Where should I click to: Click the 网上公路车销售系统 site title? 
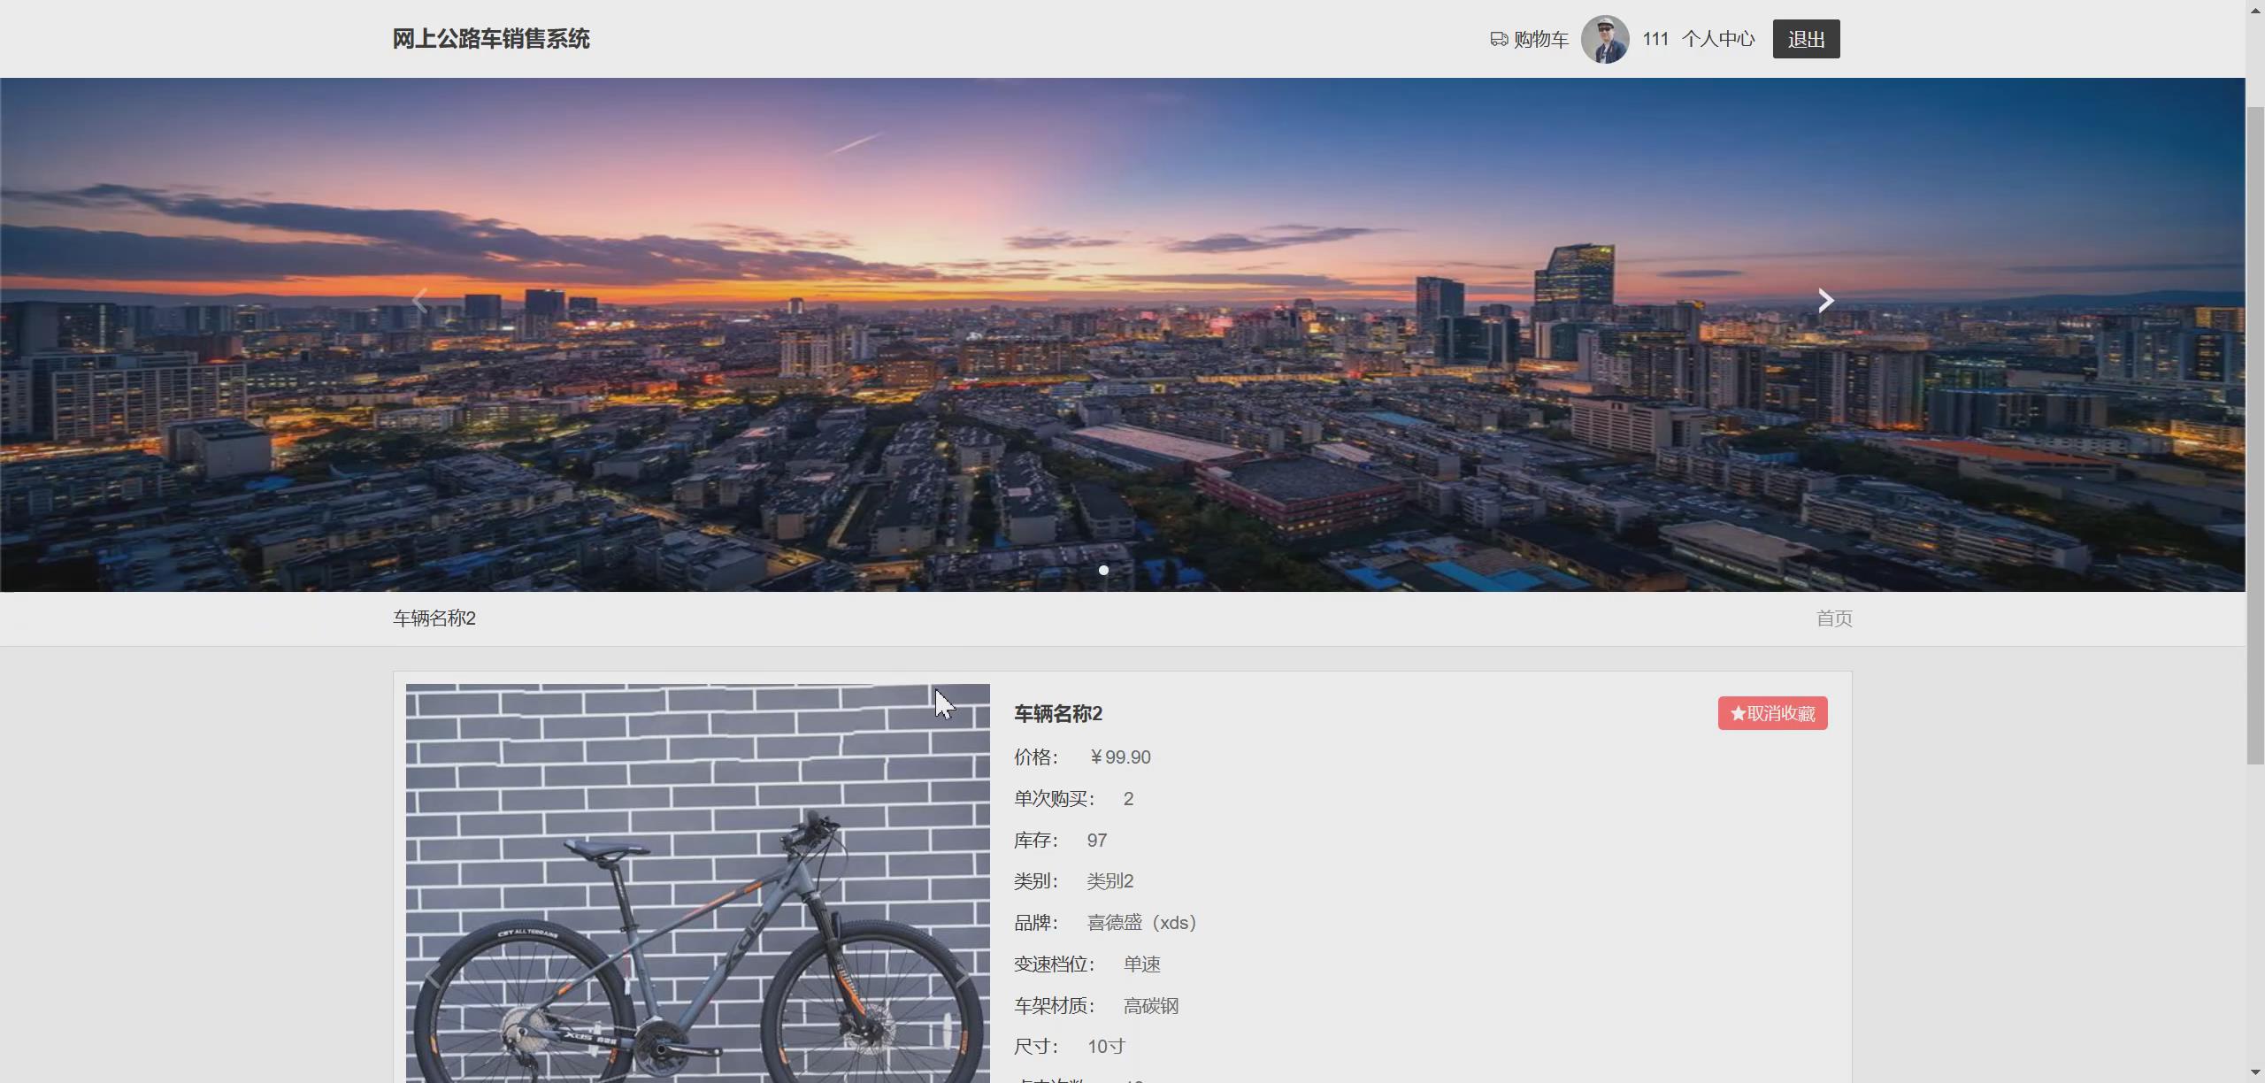click(491, 39)
